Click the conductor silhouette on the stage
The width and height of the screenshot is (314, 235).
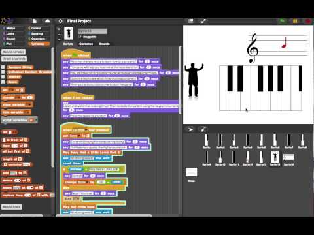194,80
